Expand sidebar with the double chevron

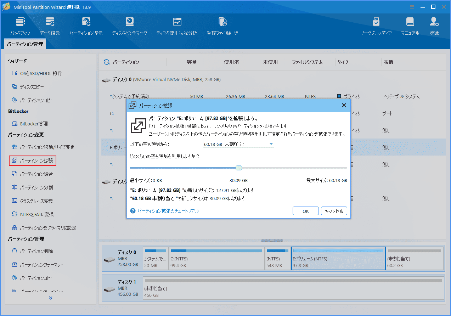tap(50, 298)
